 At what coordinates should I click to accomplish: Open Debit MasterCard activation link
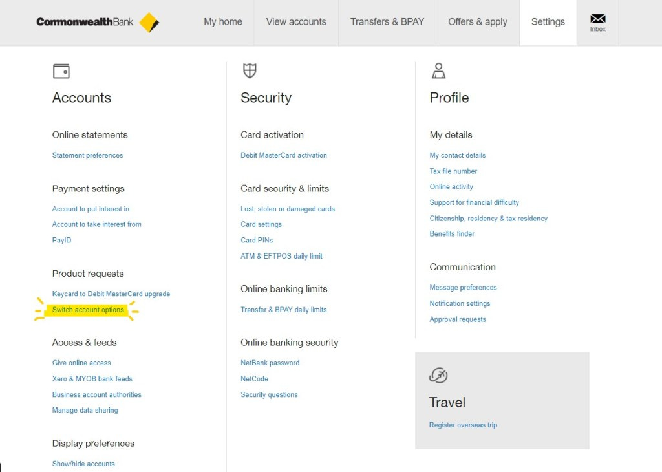coord(284,155)
